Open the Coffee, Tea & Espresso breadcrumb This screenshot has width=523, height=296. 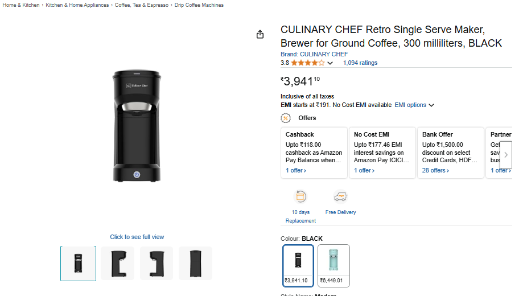point(142,5)
